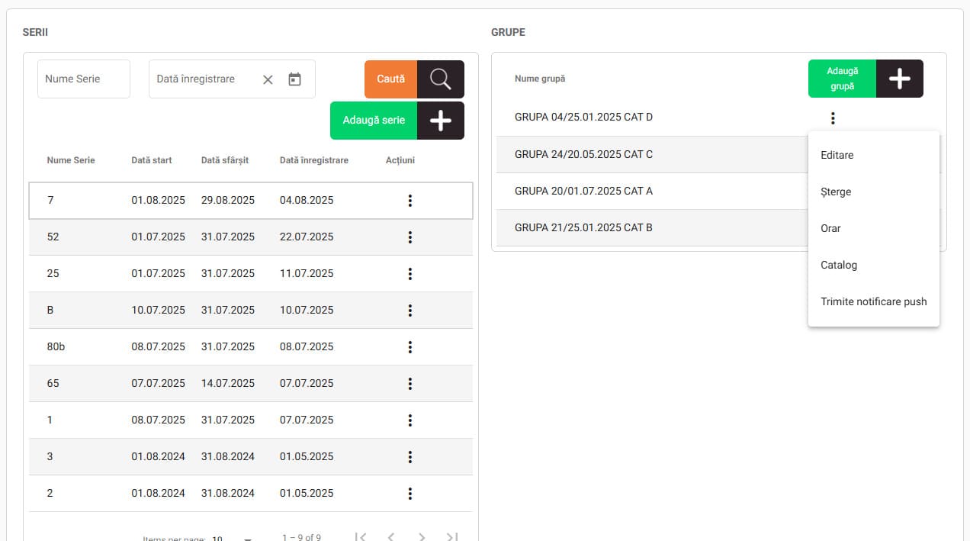Click three-dot menu for GRUPA 04/25.01.2025 CAT D
Viewport: 970px width, 541px height.
pos(833,118)
